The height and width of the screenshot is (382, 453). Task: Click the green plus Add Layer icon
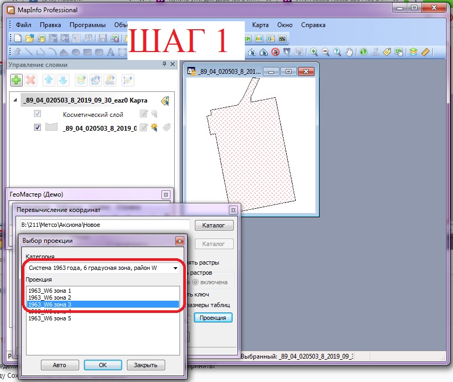[16, 80]
